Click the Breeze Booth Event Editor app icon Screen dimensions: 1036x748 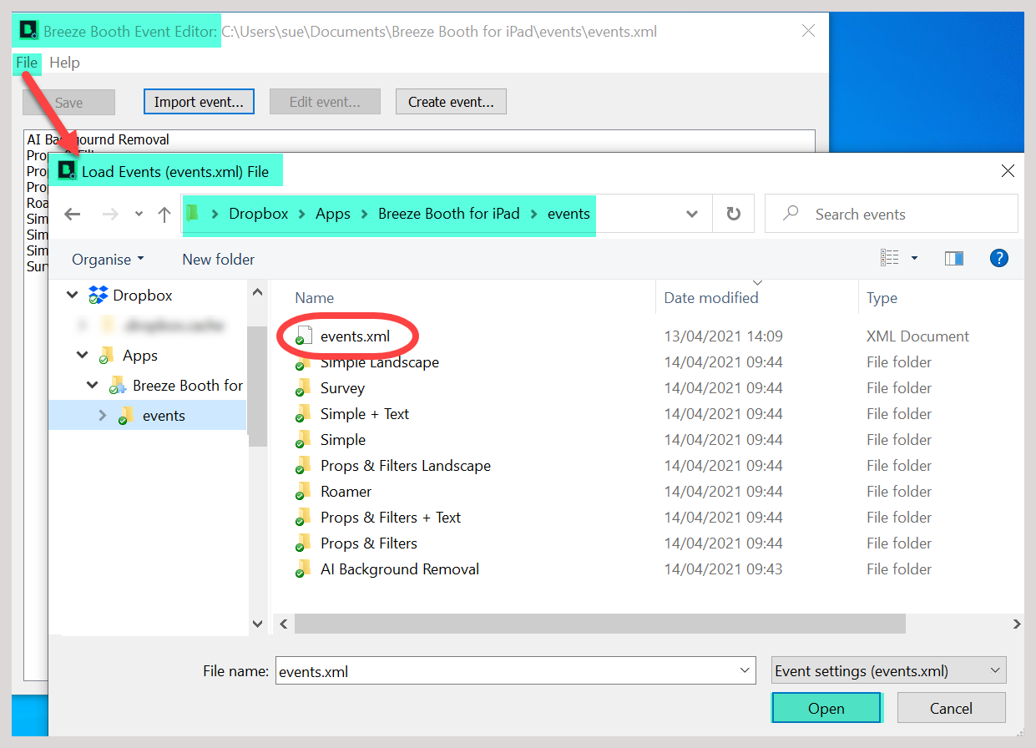29,32
